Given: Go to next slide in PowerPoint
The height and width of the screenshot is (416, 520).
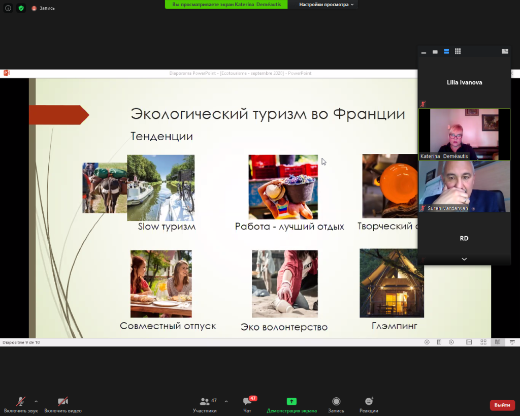Looking at the screenshot, I should pyautogui.click(x=451, y=342).
